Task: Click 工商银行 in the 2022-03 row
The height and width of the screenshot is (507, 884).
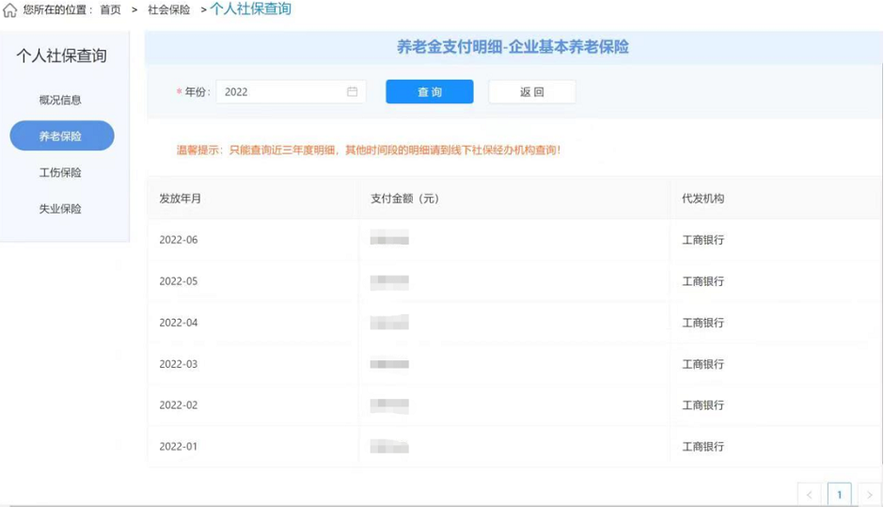Action: pos(702,364)
